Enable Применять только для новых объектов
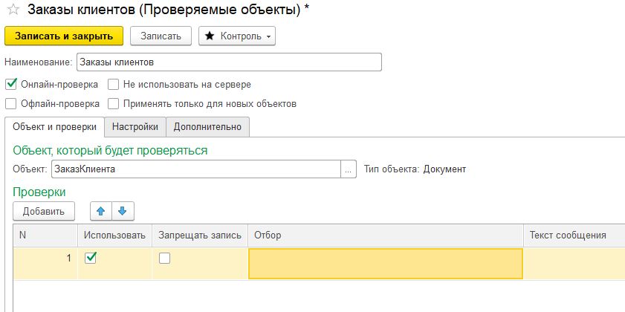 pos(114,104)
